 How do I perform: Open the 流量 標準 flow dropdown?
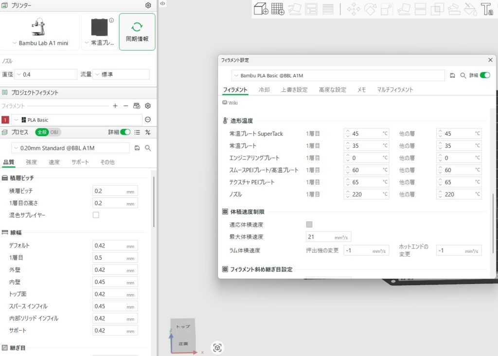click(121, 74)
